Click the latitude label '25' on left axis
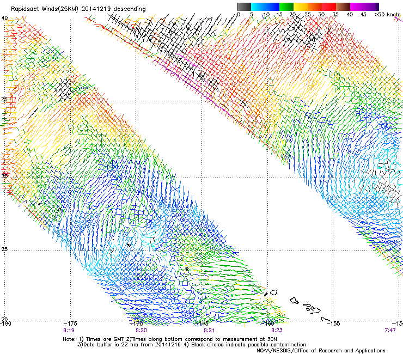The image size is (403, 354). tap(4, 249)
